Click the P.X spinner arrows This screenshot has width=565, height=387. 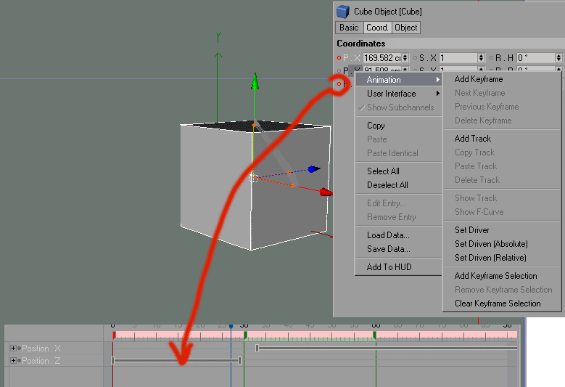(x=405, y=58)
